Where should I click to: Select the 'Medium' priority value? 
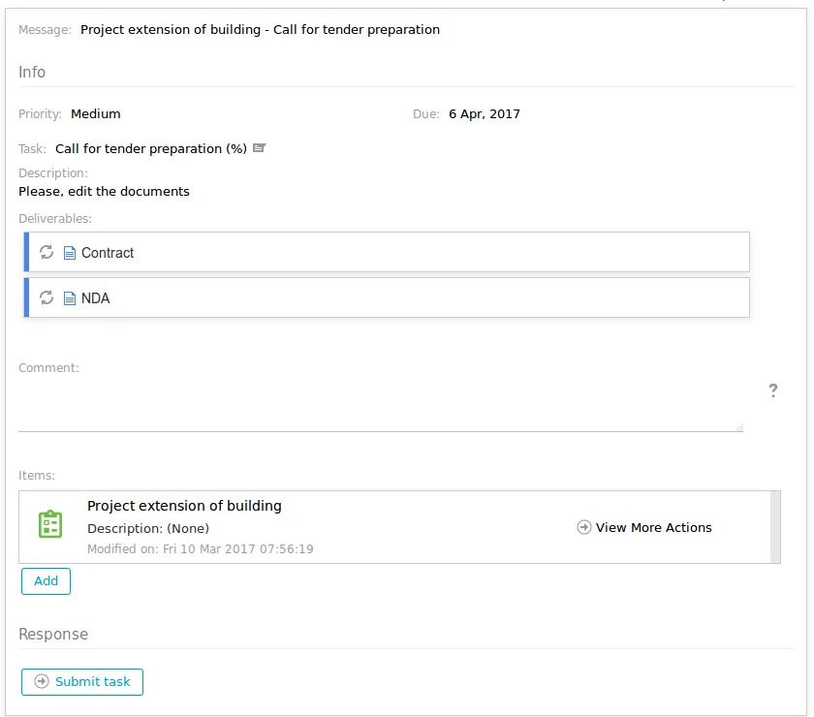96,113
